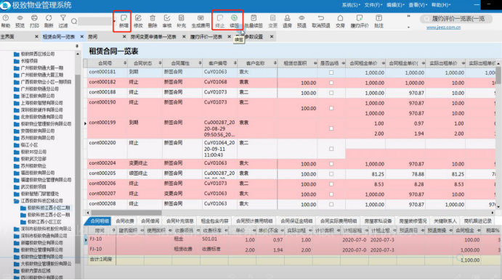Toggle 是否出场 checkbox for cont000181
502x280 pixels.
coord(331,73)
